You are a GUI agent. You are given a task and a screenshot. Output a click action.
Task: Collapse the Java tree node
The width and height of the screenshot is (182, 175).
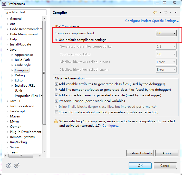pyautogui.click(x=7, y=50)
